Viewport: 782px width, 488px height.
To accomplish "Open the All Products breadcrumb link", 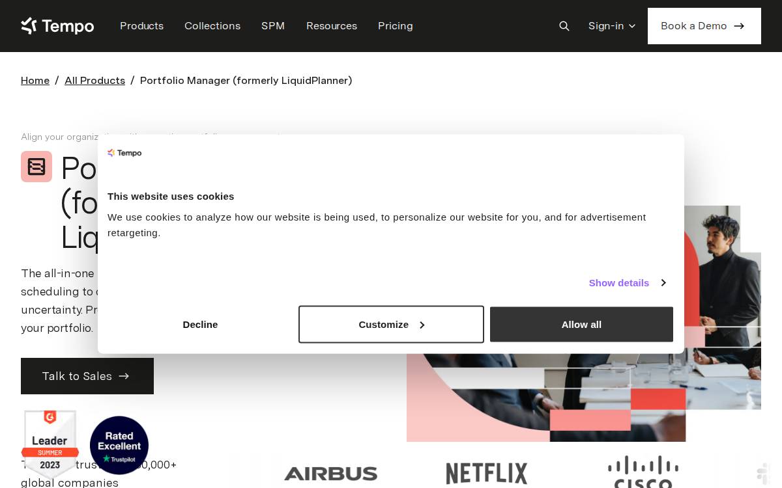I will pos(94,80).
